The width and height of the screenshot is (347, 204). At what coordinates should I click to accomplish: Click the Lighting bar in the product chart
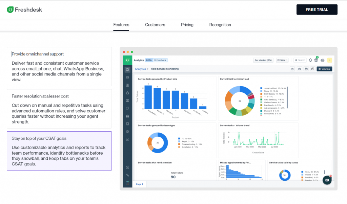click(x=203, y=108)
